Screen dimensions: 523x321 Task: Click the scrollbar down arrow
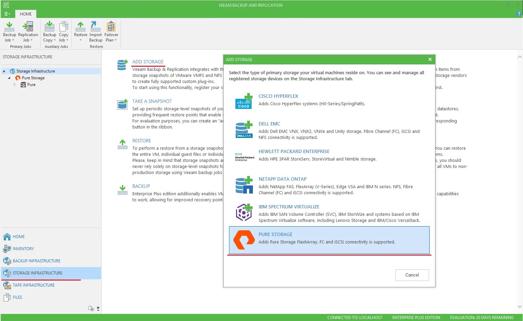point(520,307)
